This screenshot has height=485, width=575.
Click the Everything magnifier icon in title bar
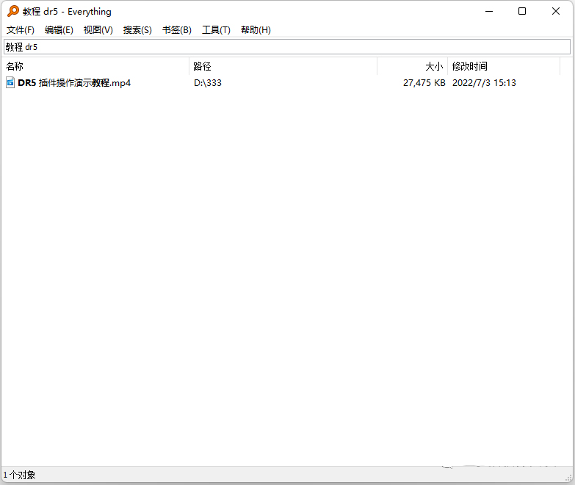[12, 11]
